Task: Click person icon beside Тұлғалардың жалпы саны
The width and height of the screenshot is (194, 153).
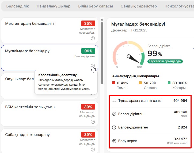Action: [114, 101]
